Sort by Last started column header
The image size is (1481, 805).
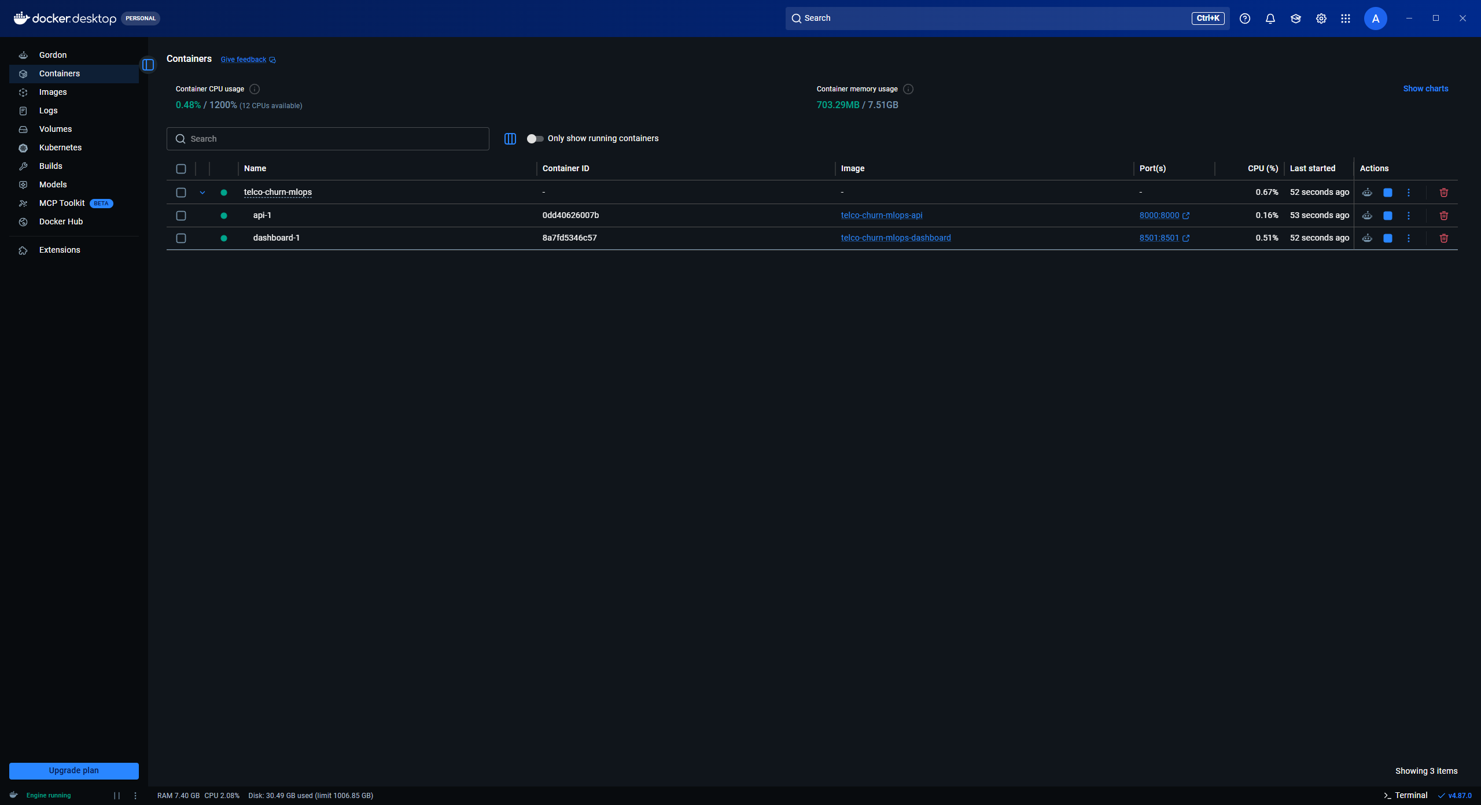point(1313,168)
